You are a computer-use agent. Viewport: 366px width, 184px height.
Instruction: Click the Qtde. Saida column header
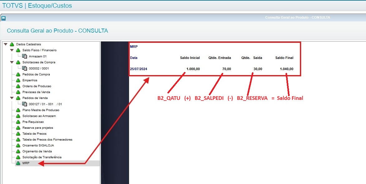[x=252, y=58]
